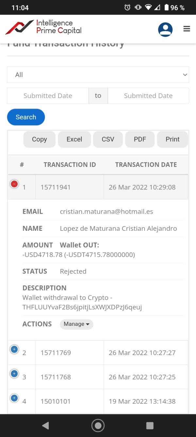Open the Manage actions dropdown
Viewport: 196px width, 437px height.
(x=76, y=324)
